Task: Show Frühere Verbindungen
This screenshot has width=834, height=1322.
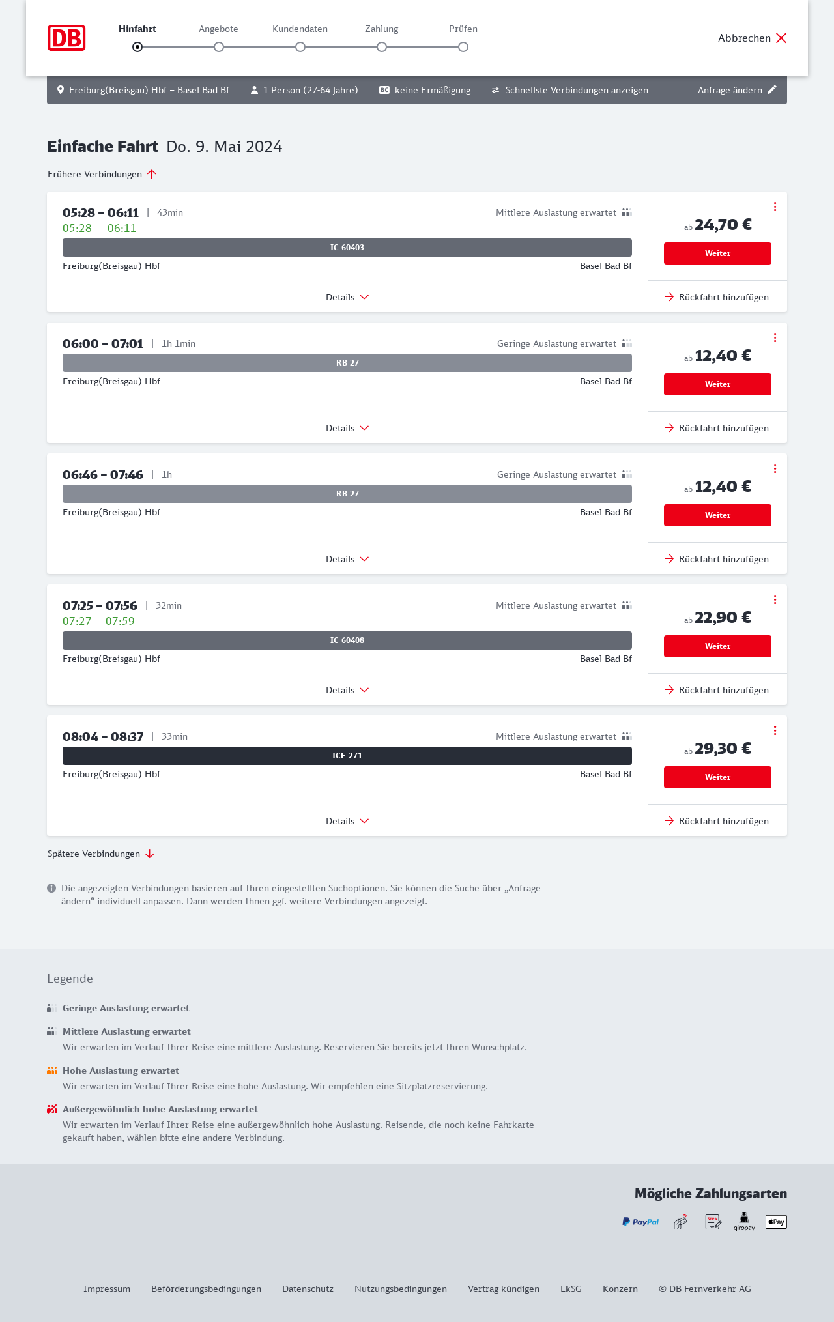Action: (x=102, y=174)
